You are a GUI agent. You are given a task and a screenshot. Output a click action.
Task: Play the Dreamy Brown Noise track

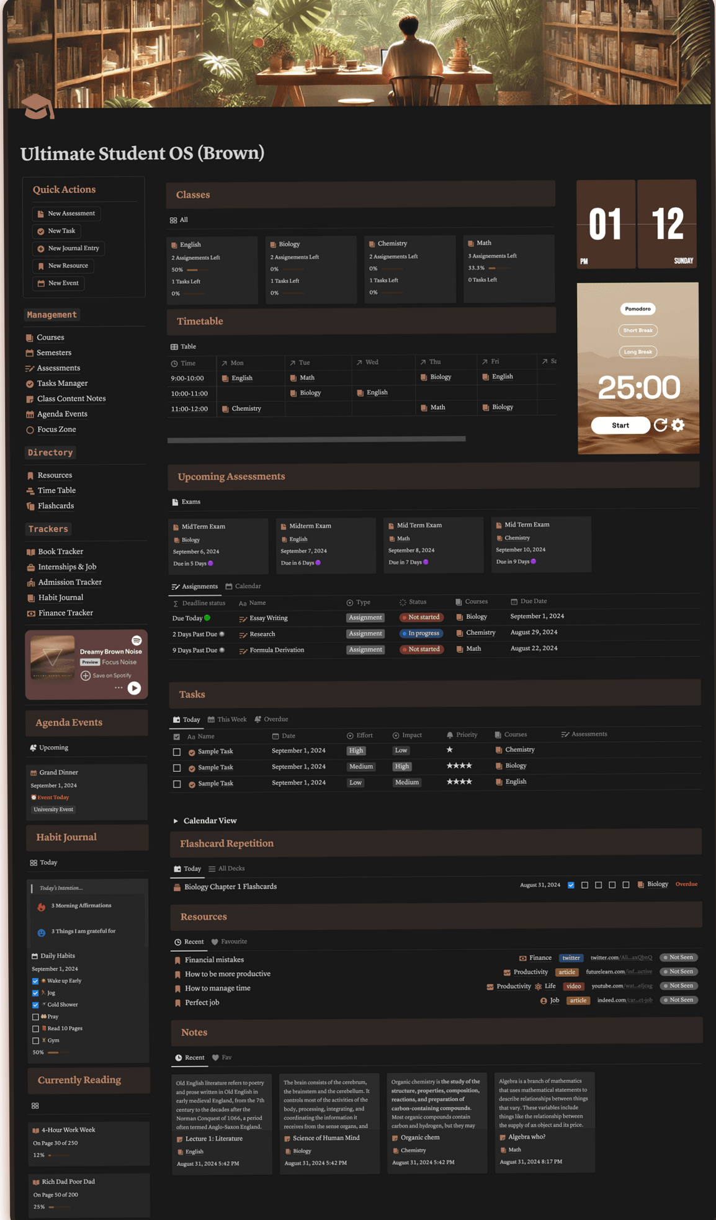134,688
